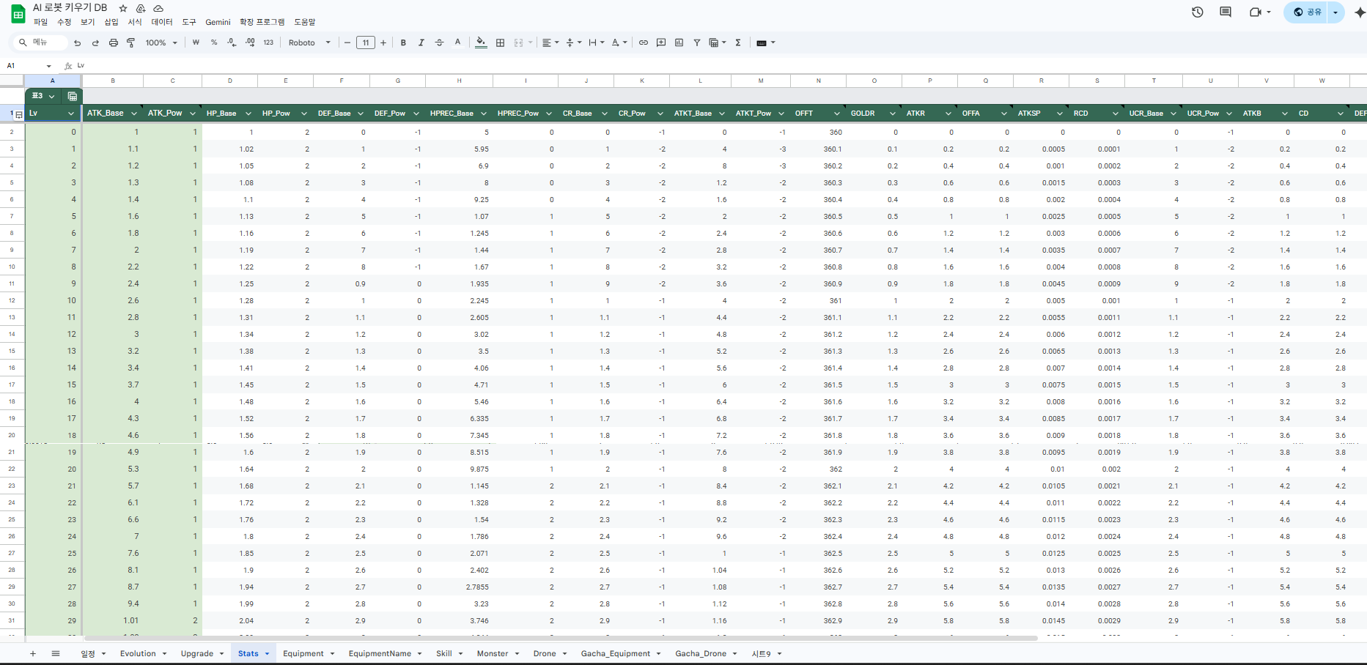Viewport: 1367px width, 665px height.
Task: Click the table view calculator icon
Action: pos(73,96)
